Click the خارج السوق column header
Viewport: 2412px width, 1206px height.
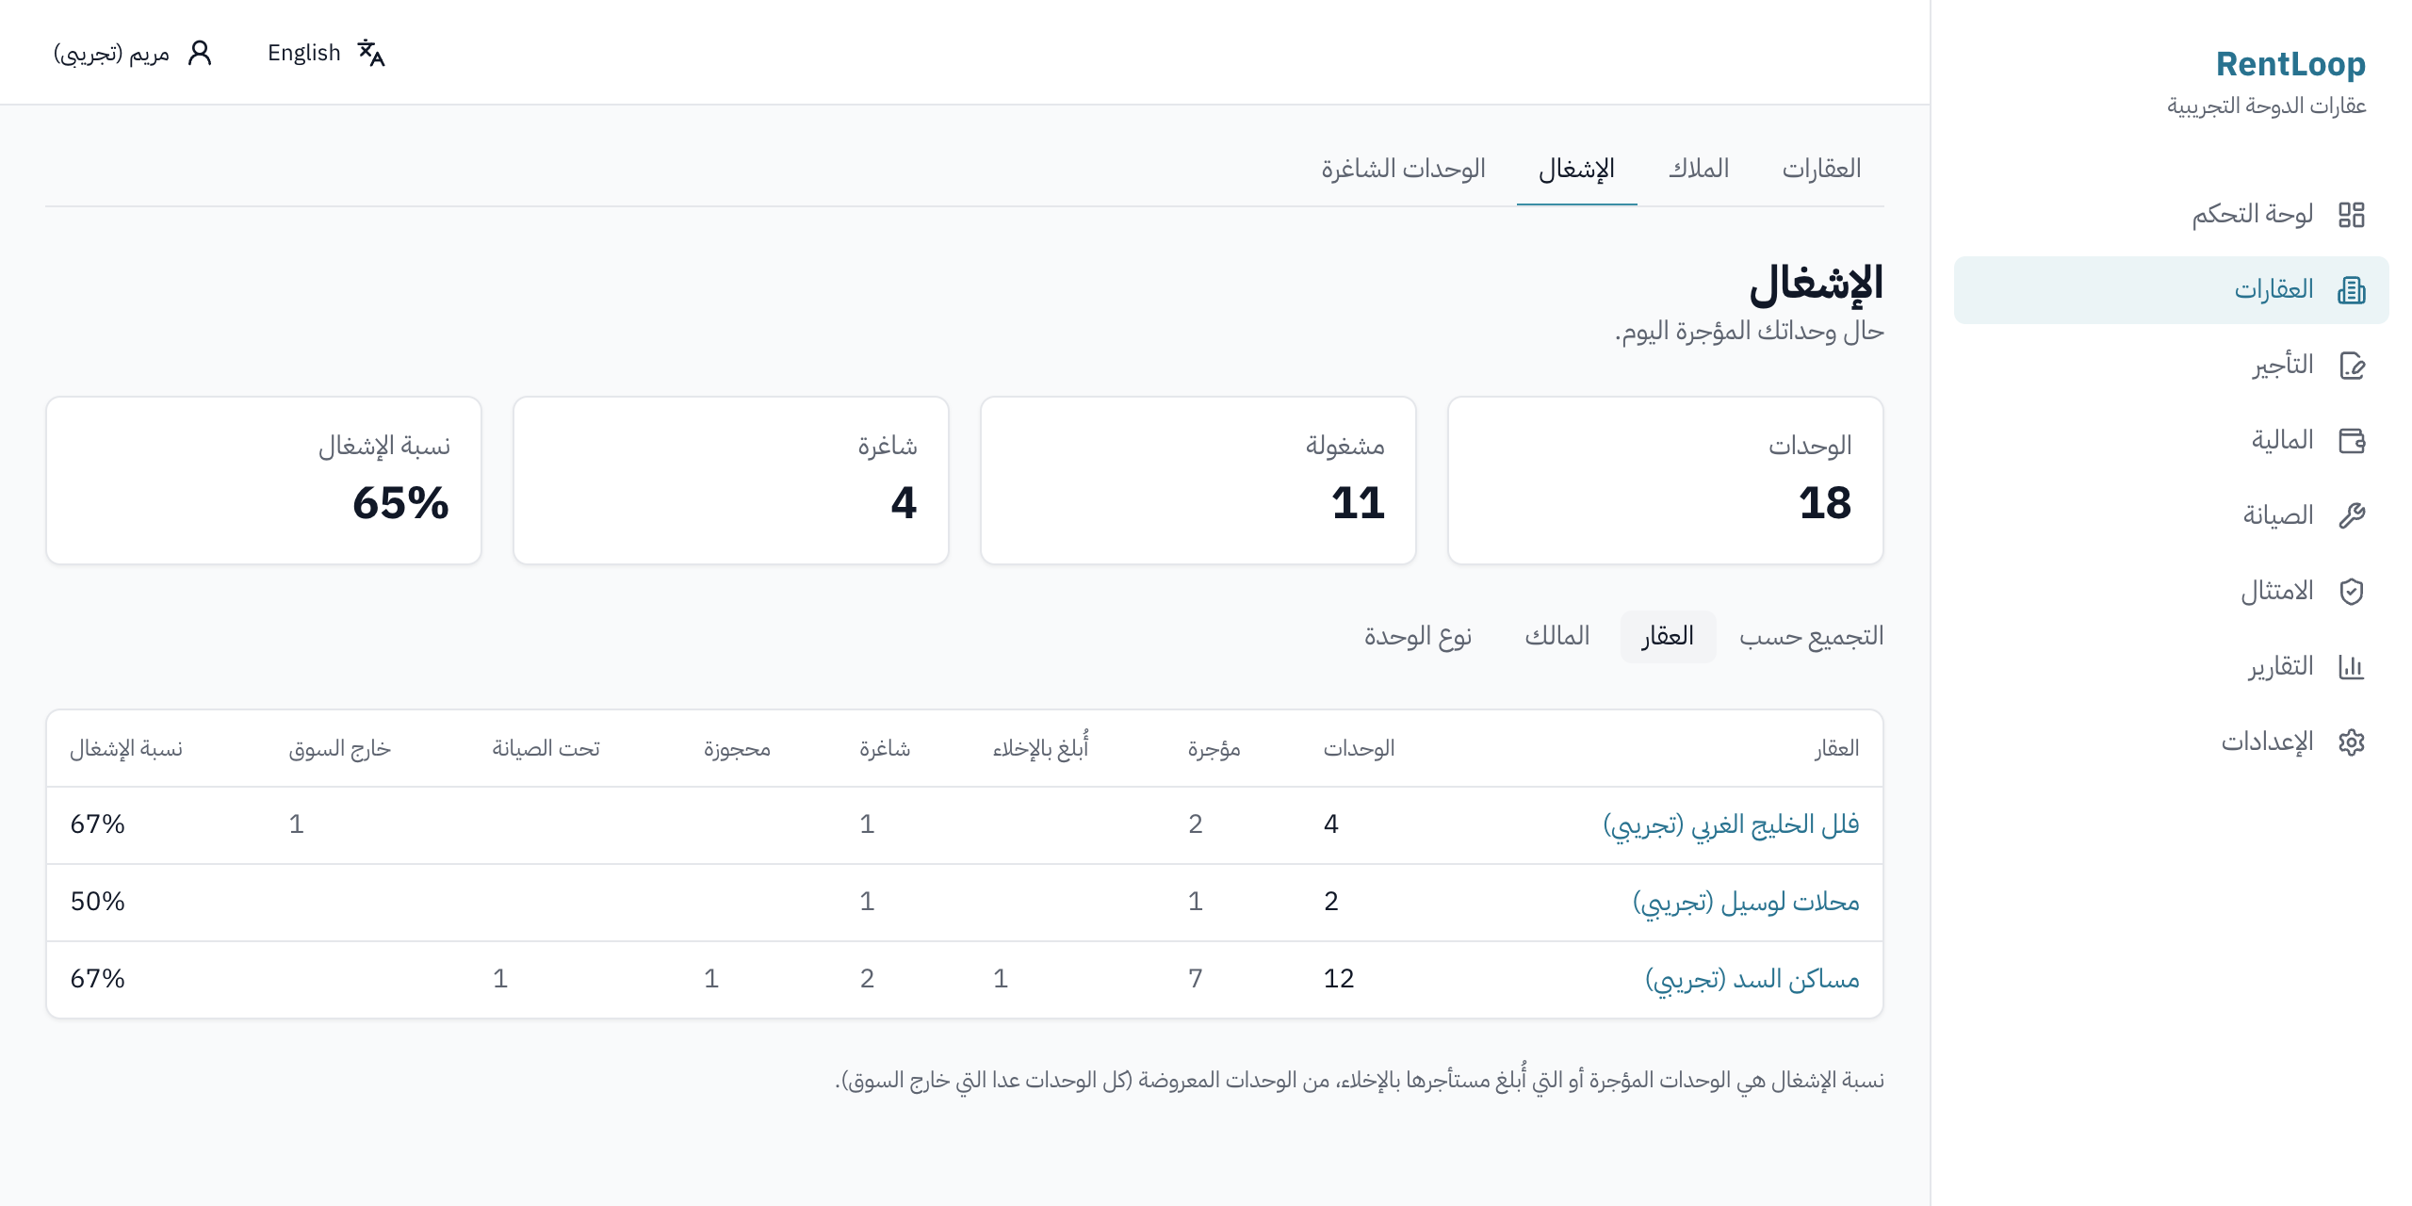click(339, 749)
